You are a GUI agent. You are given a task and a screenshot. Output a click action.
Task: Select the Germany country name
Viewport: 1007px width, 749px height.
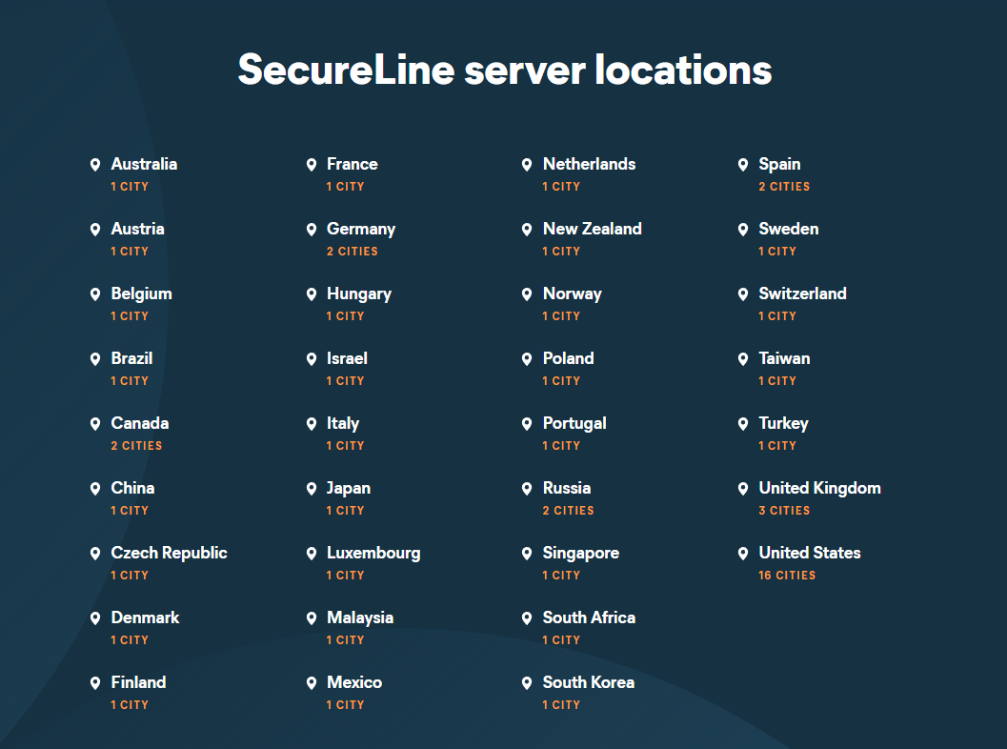(361, 230)
